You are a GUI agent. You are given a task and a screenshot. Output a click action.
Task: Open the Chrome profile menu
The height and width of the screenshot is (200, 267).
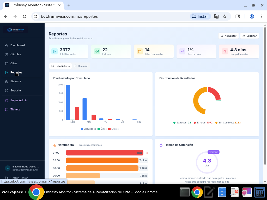[252, 16]
